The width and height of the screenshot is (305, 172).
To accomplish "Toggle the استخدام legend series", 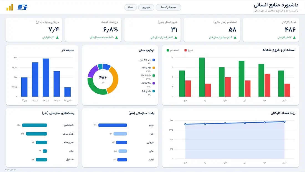I will point(172,50).
